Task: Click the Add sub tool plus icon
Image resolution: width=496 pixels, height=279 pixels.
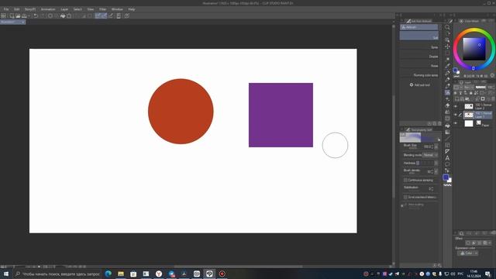Action: 412,84
